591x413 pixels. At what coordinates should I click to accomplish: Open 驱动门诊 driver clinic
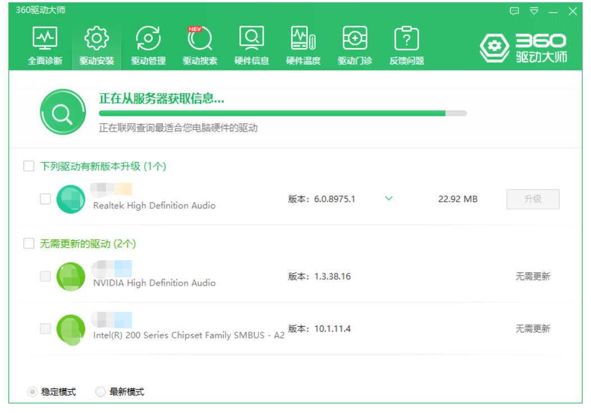click(355, 46)
